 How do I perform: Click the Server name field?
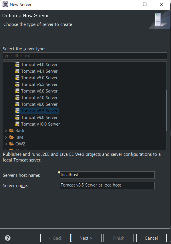click(107, 185)
